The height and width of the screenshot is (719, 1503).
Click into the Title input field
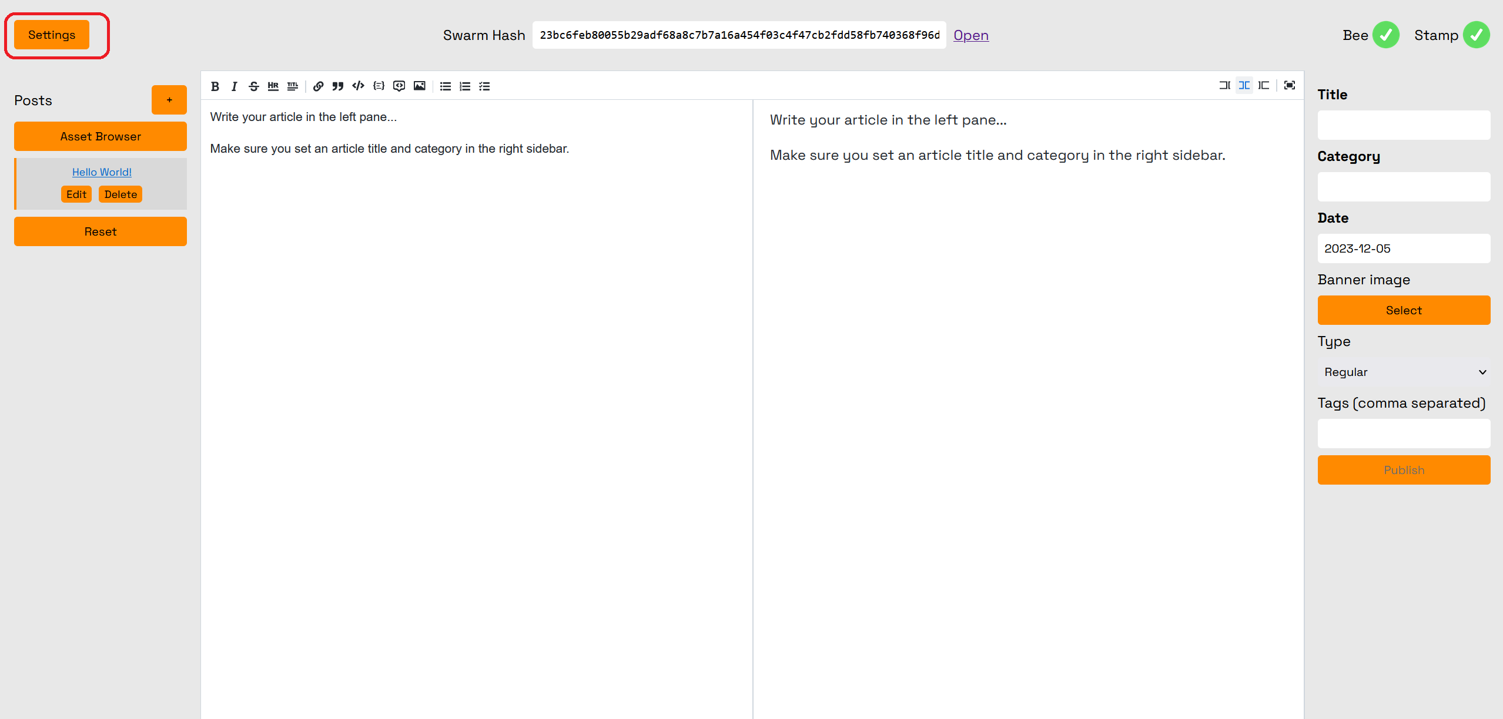click(x=1403, y=125)
